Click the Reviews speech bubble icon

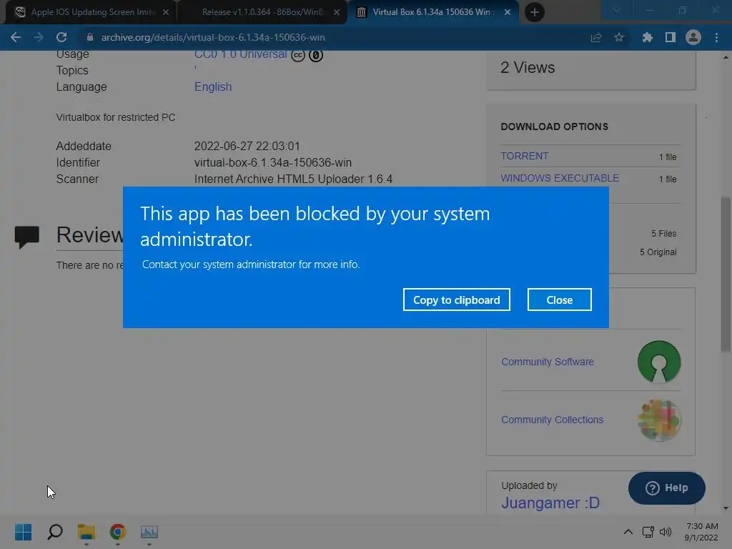pyautogui.click(x=26, y=237)
